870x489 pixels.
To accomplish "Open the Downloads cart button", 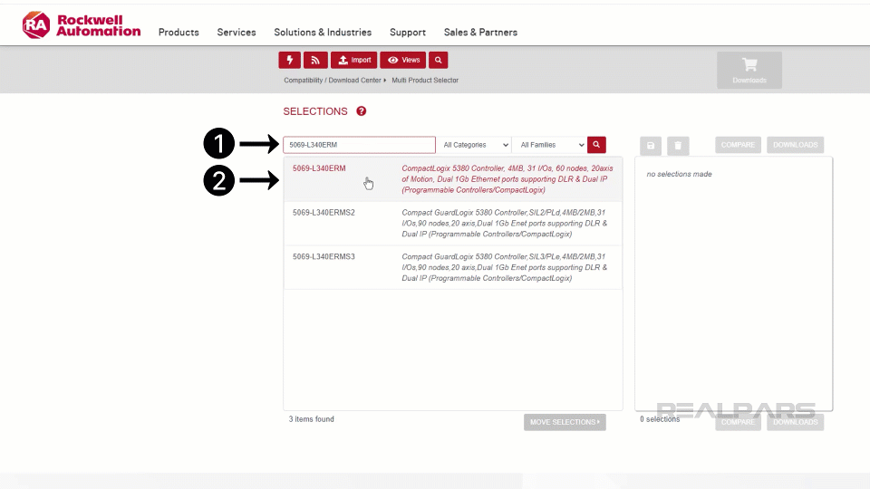I will click(749, 70).
